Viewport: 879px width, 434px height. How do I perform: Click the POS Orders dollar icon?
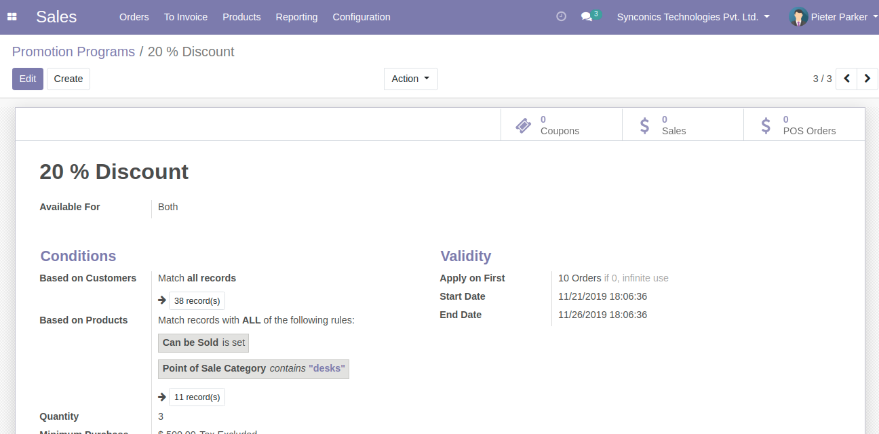tap(766, 125)
